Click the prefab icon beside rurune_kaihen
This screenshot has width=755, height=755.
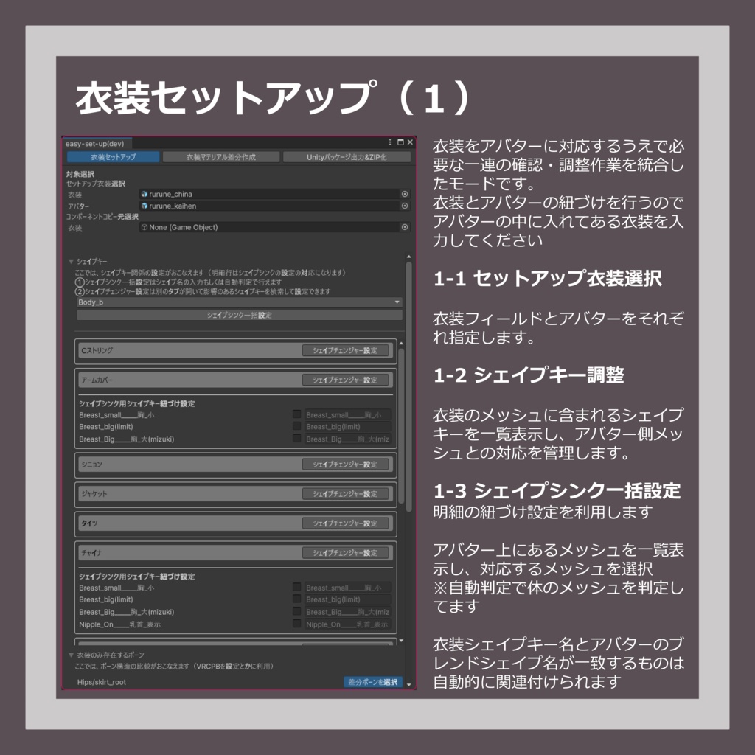pyautogui.click(x=143, y=206)
